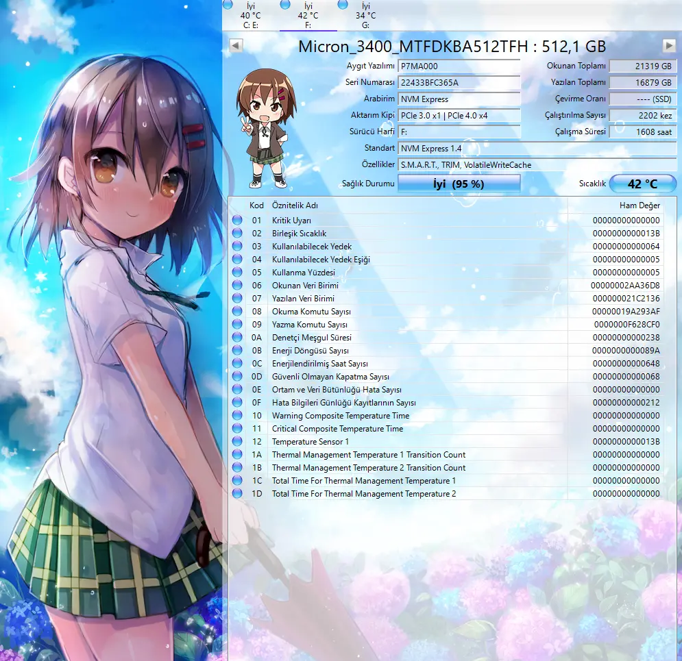Viewport: 682px width, 661px height.
Task: Click the code 0A in Denetçi Meşgul row
Action: coord(256,338)
